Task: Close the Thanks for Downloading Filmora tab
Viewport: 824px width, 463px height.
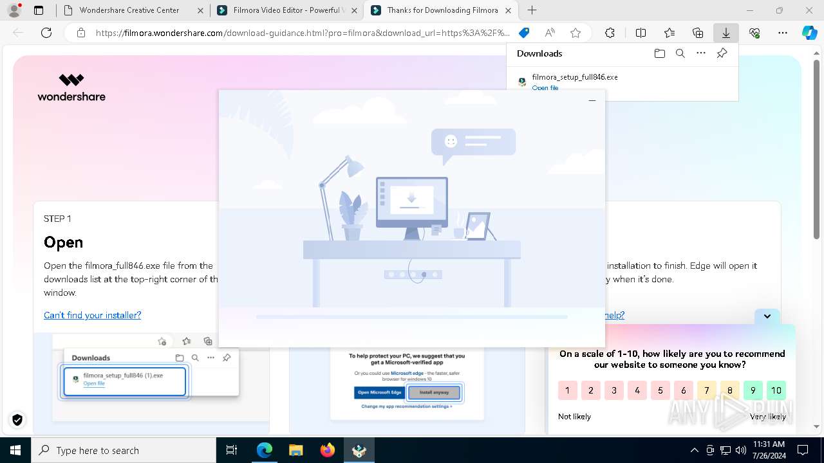Action: pos(509,10)
